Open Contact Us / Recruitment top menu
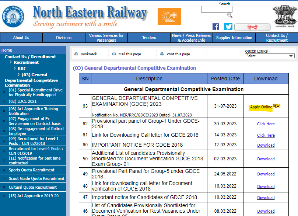This screenshot has height=216, width=298. [x=277, y=38]
